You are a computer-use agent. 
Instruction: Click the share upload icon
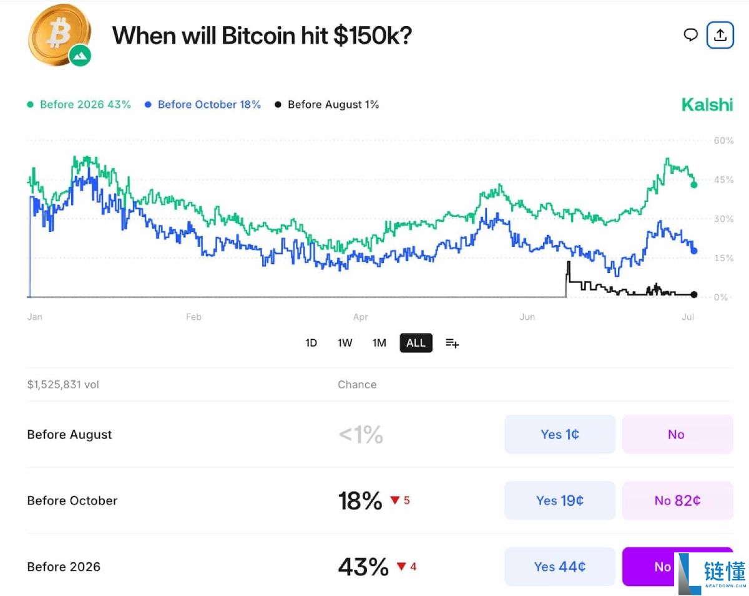720,35
